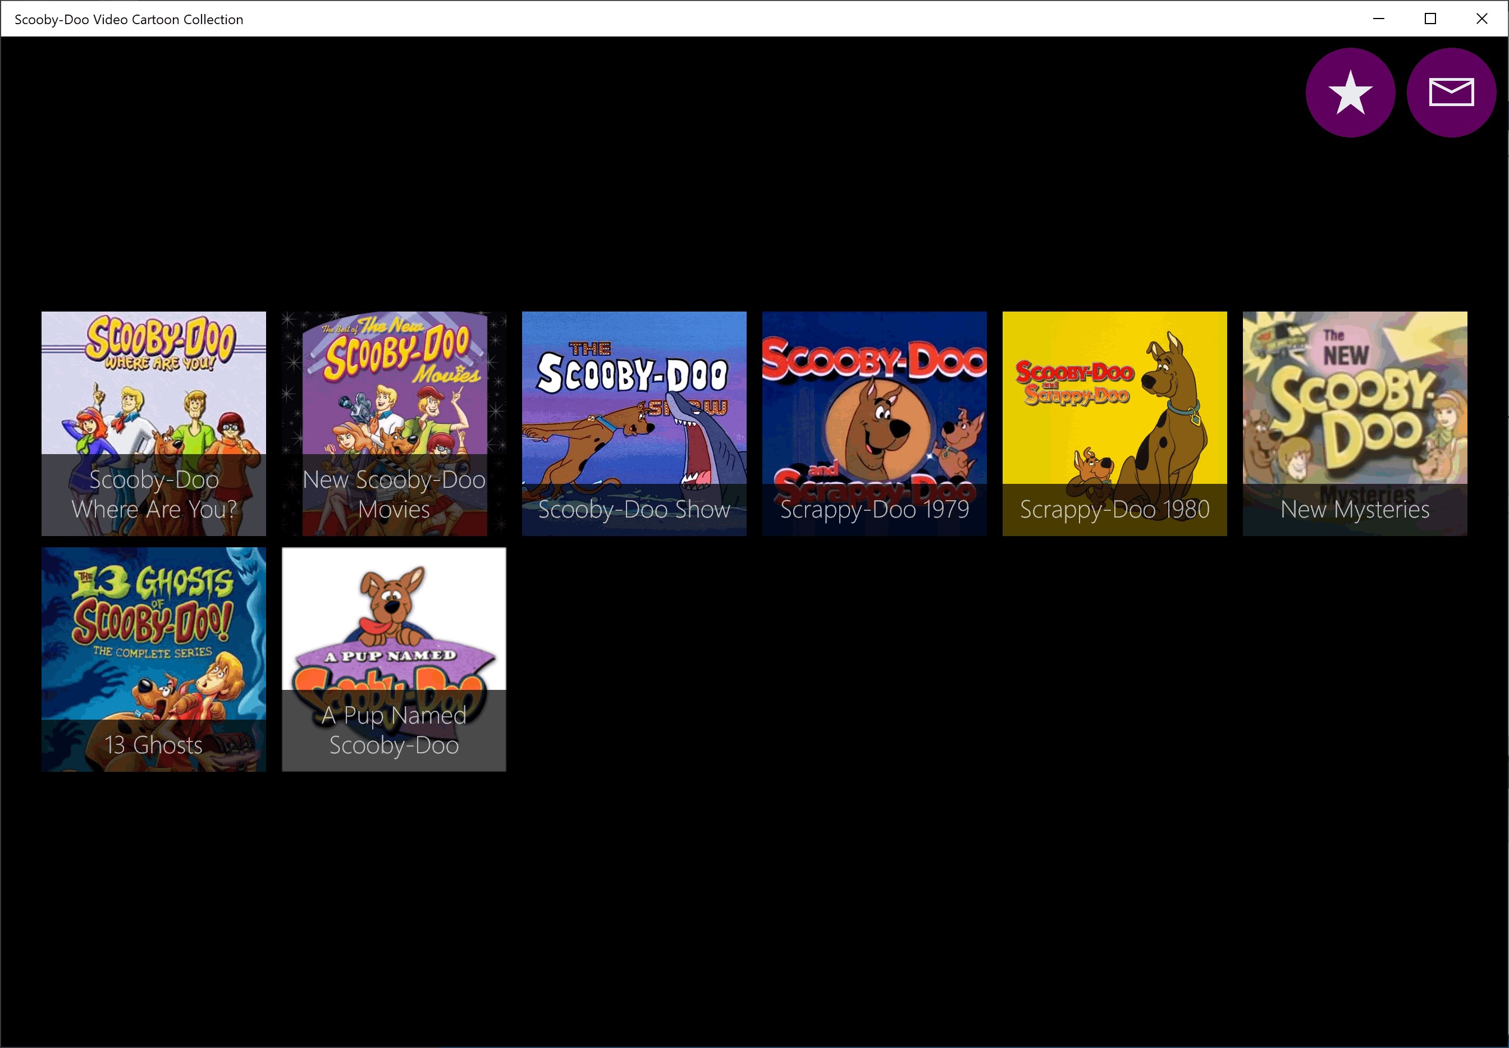Click the envelope mail button
Screen dimensions: 1509x1048
tap(1451, 93)
